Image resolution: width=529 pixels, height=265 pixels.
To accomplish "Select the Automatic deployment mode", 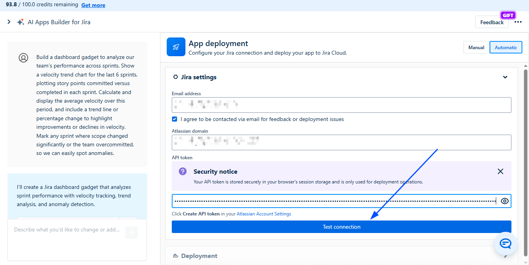I will (506, 48).
